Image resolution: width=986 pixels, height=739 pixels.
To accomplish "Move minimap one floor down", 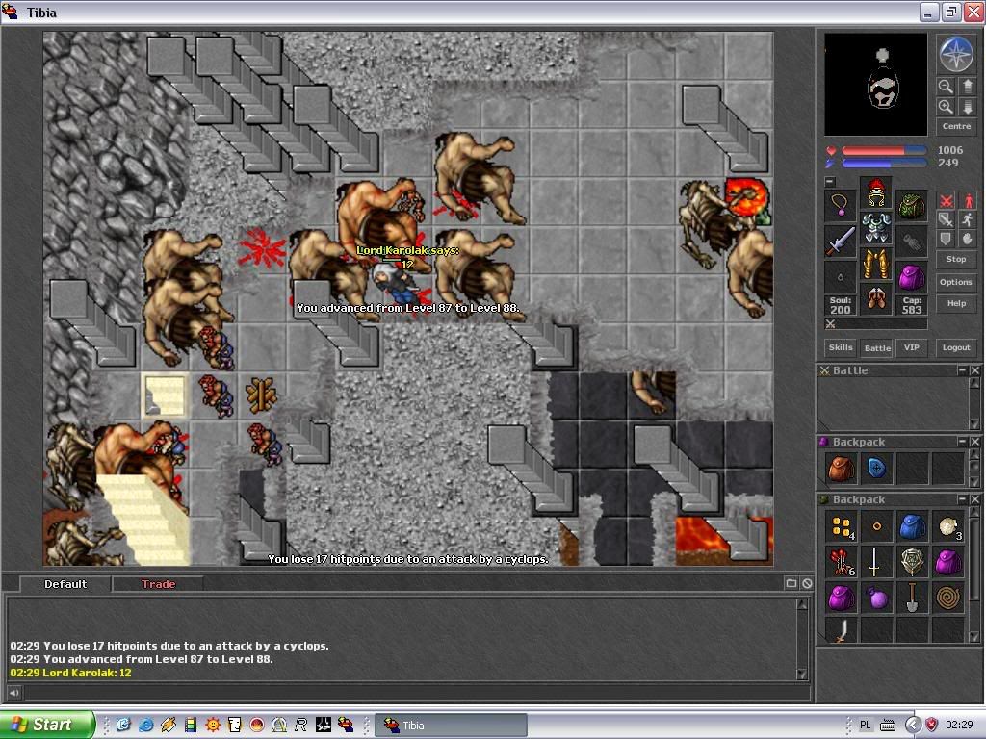I will click(x=967, y=106).
